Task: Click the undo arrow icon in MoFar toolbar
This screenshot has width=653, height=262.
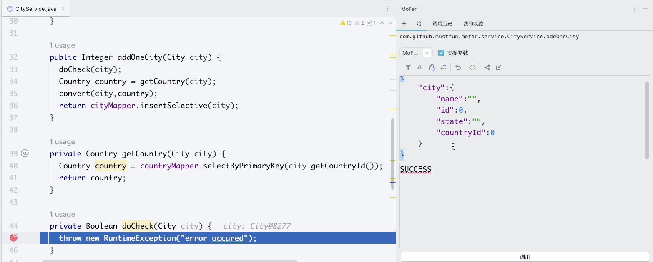Action: click(458, 67)
